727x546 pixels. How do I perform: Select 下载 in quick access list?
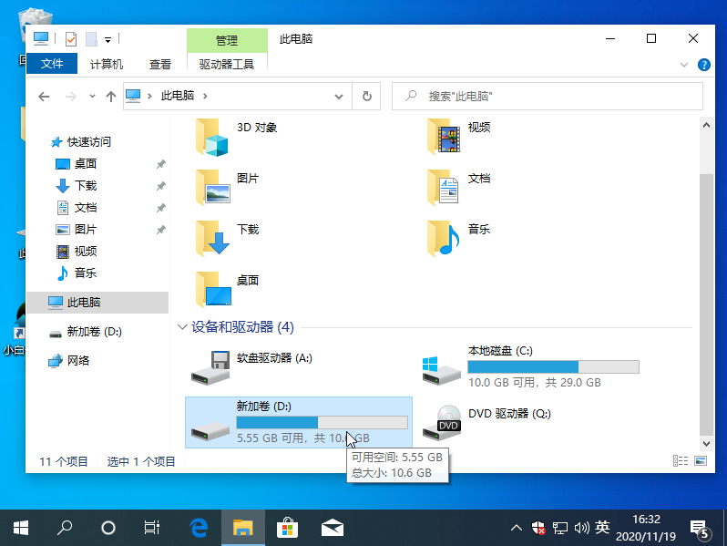tap(86, 185)
